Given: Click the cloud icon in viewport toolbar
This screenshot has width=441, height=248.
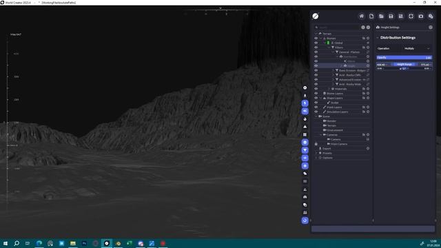Looking at the screenshot, I should 305,174.
